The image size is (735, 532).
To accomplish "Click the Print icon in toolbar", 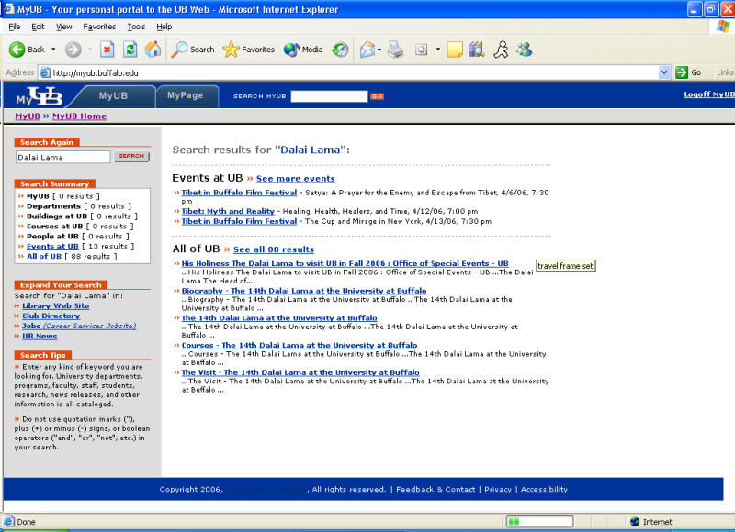I will click(x=395, y=50).
